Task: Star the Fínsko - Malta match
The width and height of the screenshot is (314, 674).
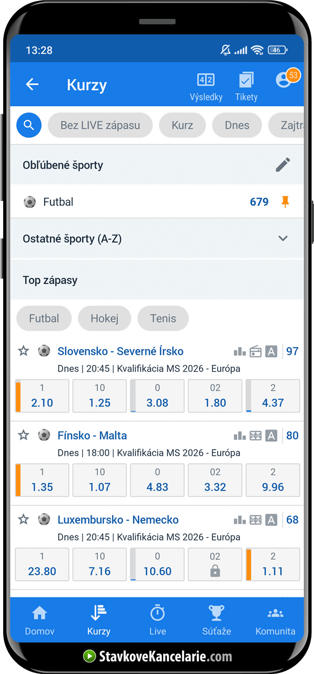Action: click(x=23, y=436)
